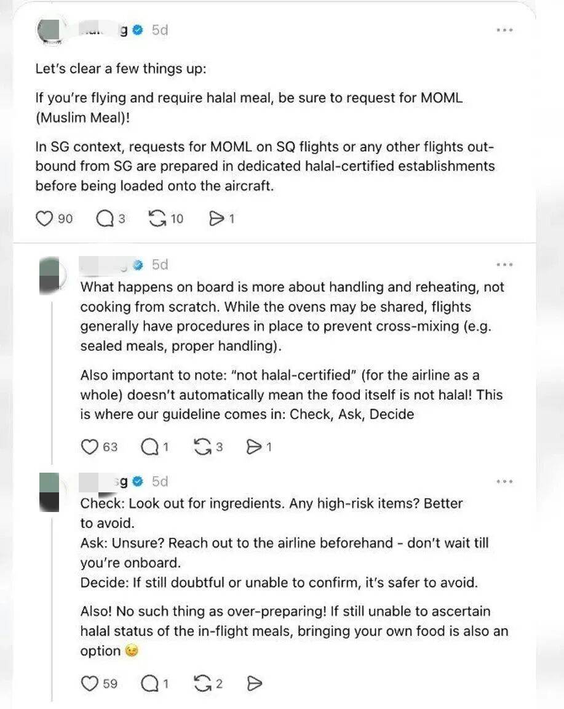The width and height of the screenshot is (564, 709).
Task: Click the 5d timestamp on the first post
Action: click(160, 30)
